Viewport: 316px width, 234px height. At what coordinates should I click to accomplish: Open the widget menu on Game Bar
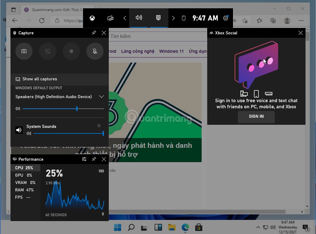110,18
